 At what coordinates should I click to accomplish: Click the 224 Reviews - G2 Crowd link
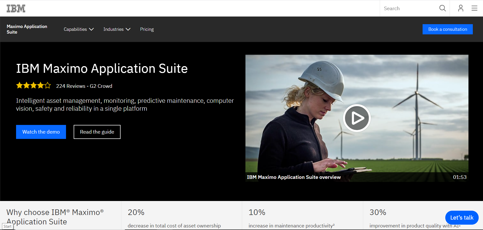(x=84, y=86)
